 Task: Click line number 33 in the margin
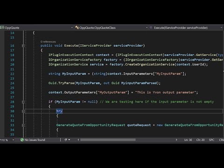pos(12,125)
